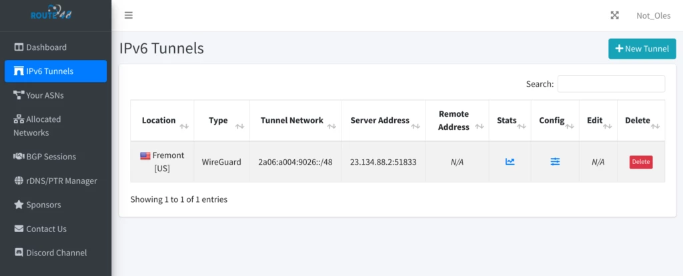Open rDNS/PTR Manager
The width and height of the screenshot is (683, 276).
[61, 181]
